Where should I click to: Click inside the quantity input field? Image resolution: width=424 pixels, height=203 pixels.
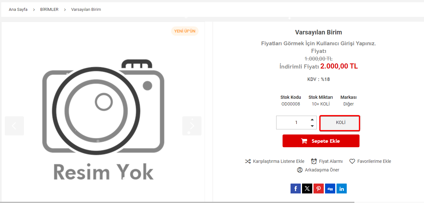point(293,123)
